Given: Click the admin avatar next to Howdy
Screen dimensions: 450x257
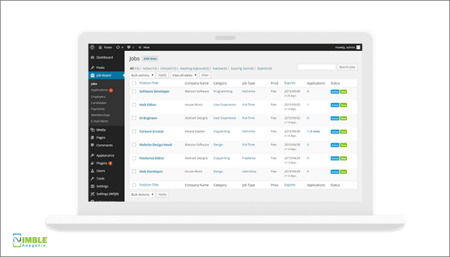Looking at the screenshot, I should click(359, 48).
